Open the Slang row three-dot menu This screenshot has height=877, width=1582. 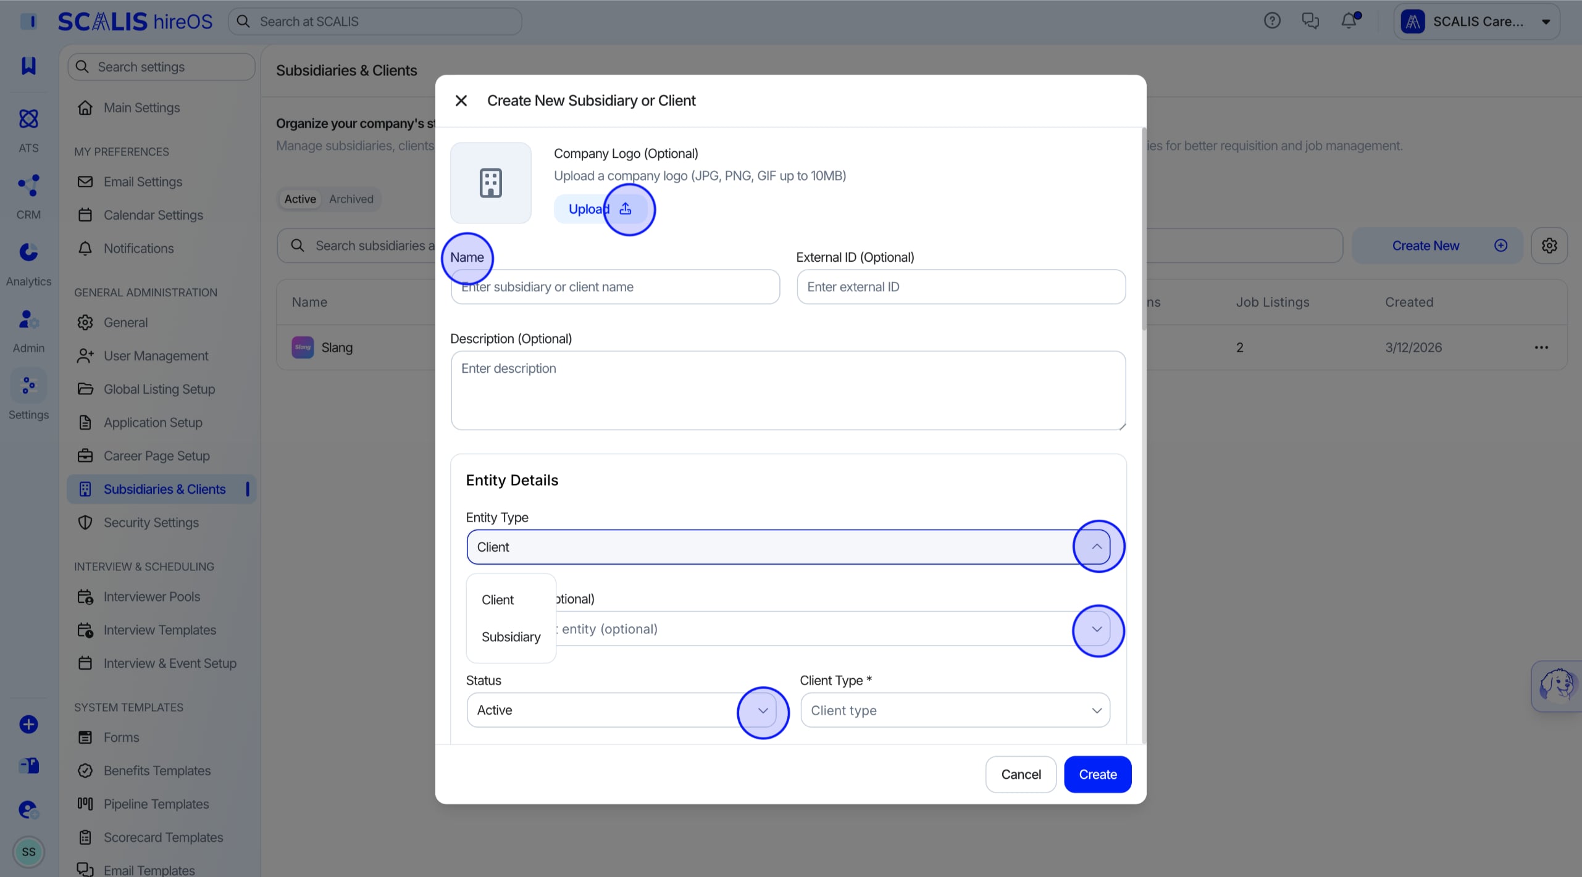click(x=1541, y=347)
